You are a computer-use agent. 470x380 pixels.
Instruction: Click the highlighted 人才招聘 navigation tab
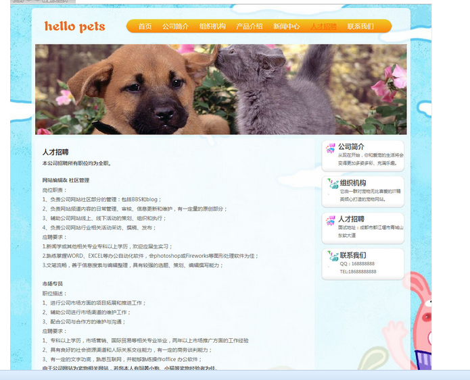click(x=323, y=27)
